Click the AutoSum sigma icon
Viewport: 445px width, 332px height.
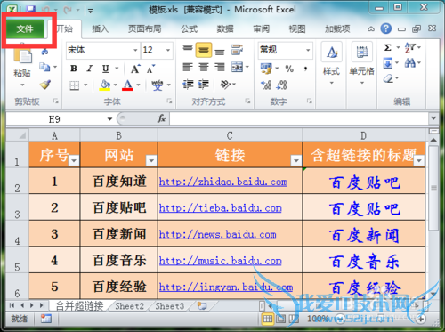(x=388, y=48)
